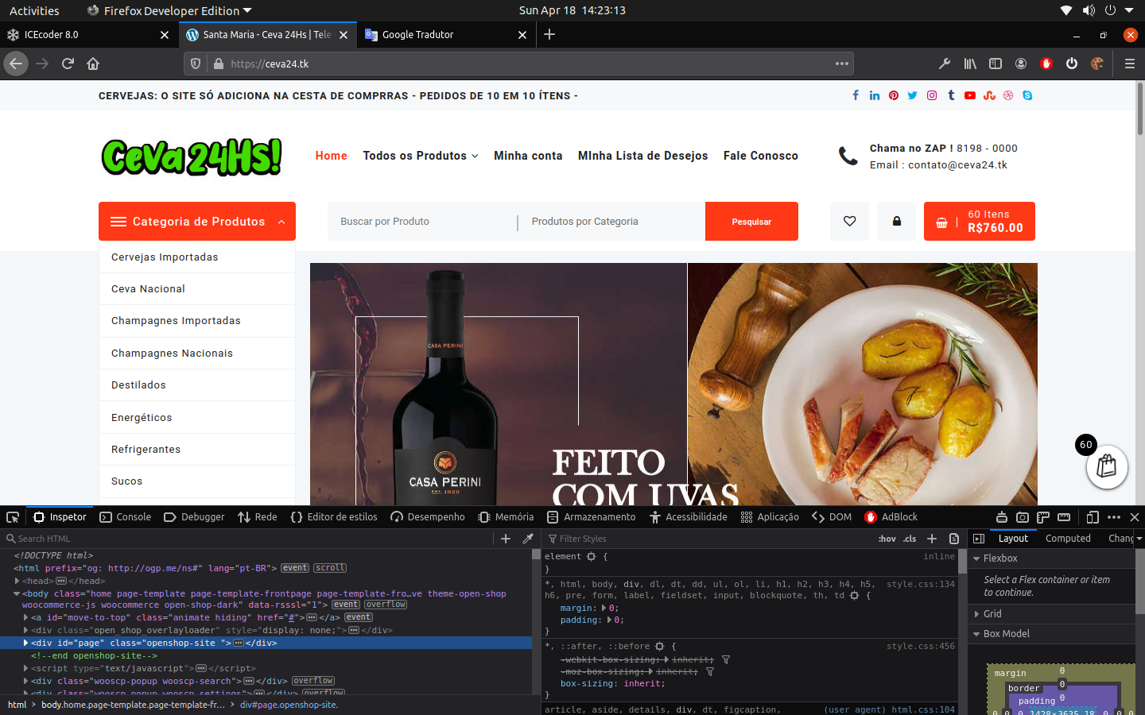Open the Twitter social icon
This screenshot has height=715, width=1145.
pos(913,95)
